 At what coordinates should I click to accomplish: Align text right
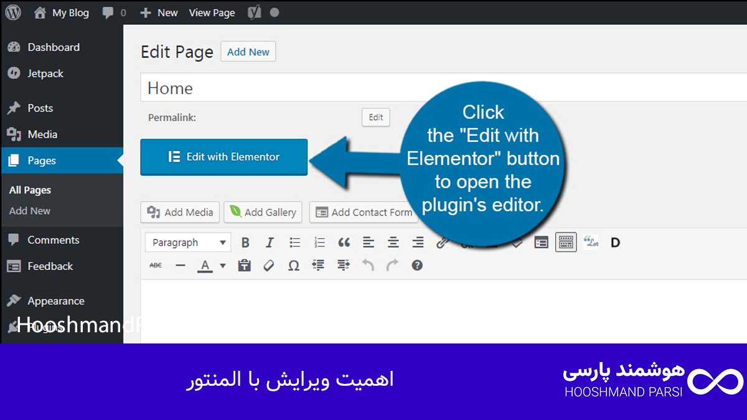point(418,243)
